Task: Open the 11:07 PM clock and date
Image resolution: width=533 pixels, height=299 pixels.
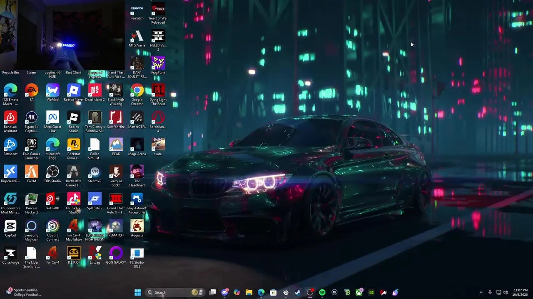Action: tap(521, 292)
